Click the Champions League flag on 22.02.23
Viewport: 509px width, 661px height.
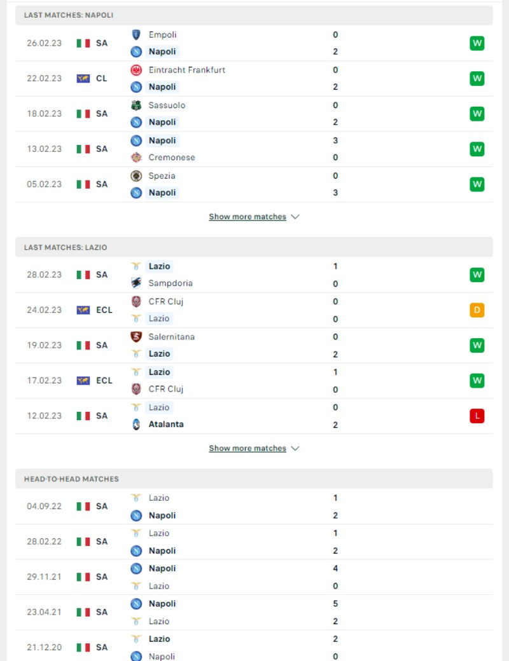83,78
